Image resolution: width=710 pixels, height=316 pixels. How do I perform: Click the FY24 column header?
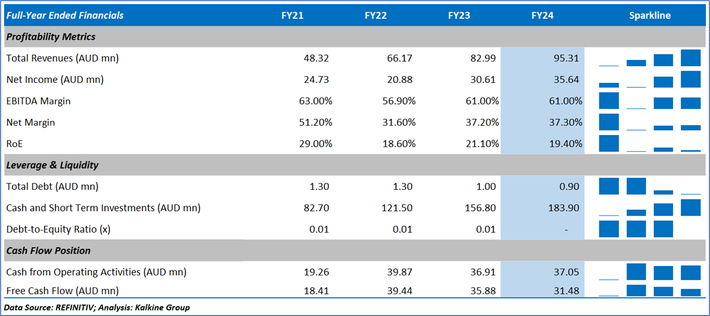[542, 16]
